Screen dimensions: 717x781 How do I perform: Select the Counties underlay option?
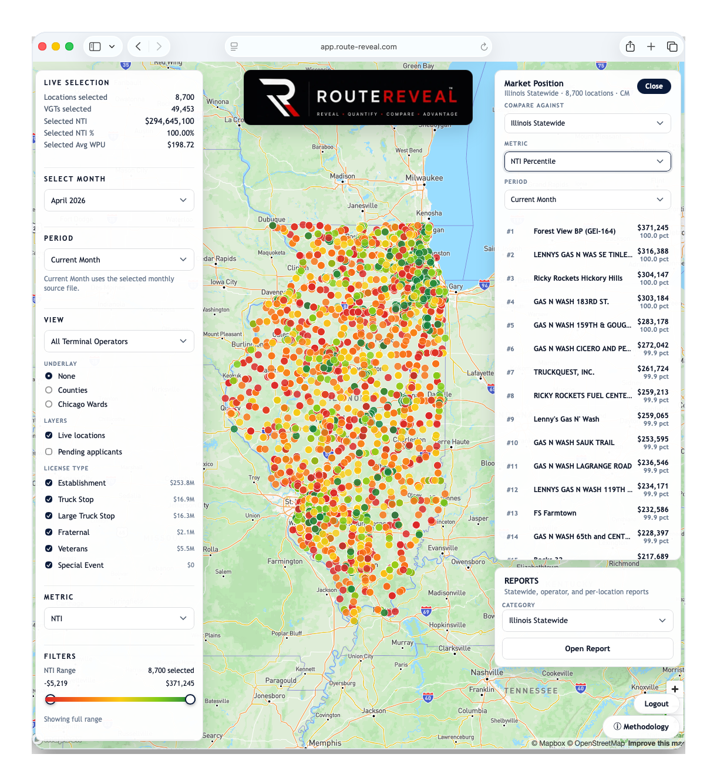pyautogui.click(x=49, y=390)
